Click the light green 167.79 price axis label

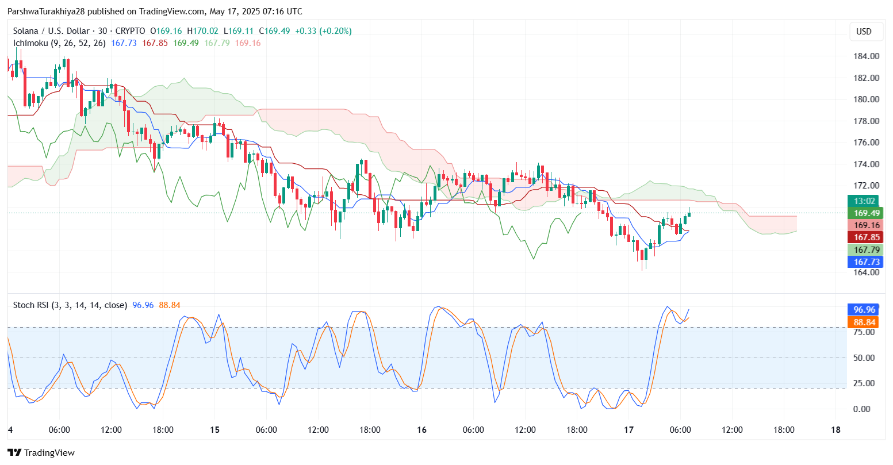(x=867, y=250)
